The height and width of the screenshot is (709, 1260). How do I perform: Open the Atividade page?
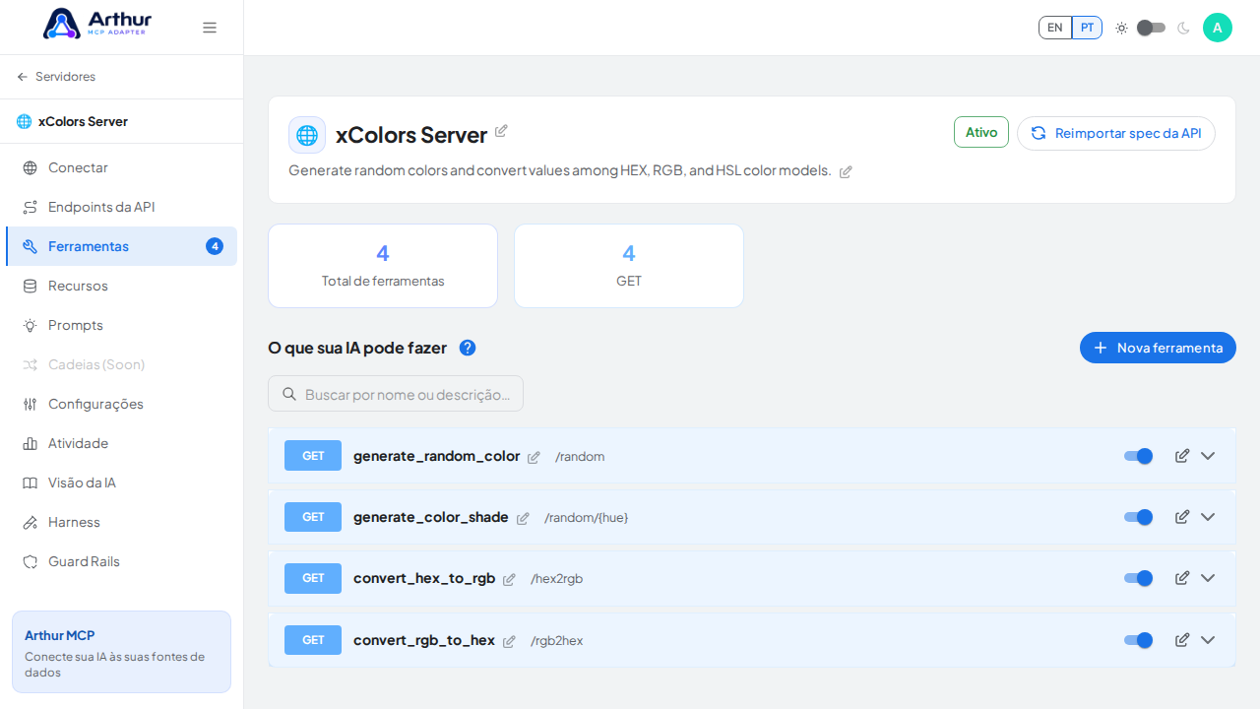tap(121, 443)
